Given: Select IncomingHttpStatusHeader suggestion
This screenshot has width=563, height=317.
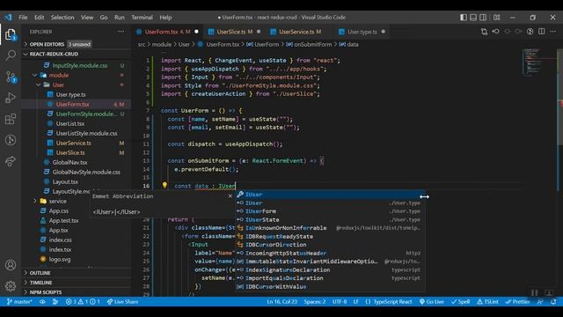Looking at the screenshot, I should pyautogui.click(x=331, y=253).
